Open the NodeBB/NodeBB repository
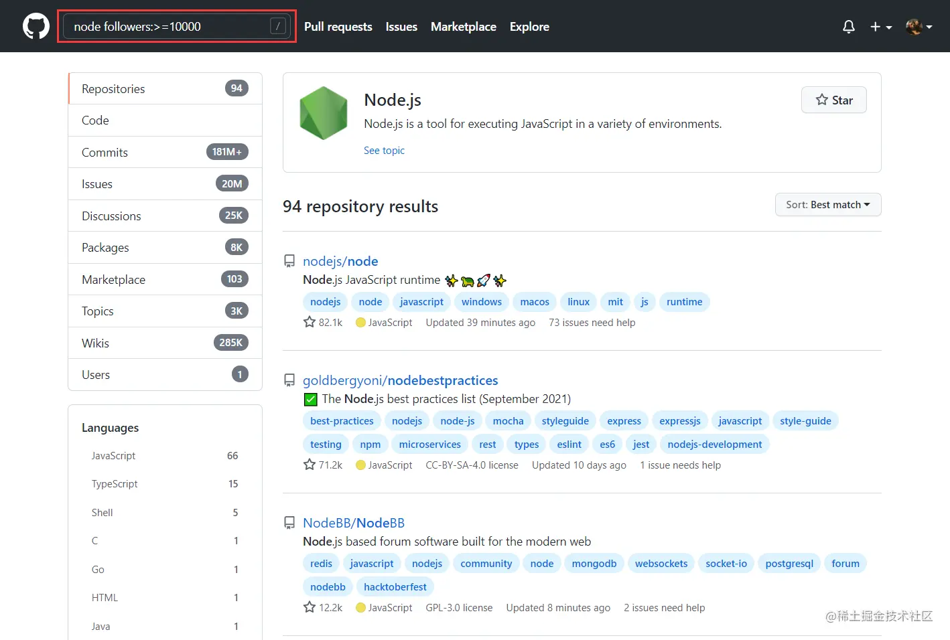 [x=354, y=523]
